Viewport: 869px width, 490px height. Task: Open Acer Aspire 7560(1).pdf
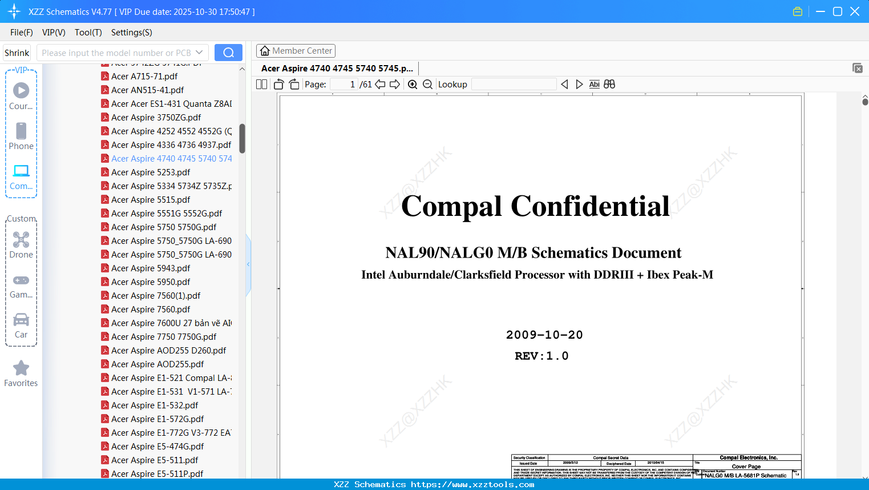pyautogui.click(x=156, y=295)
